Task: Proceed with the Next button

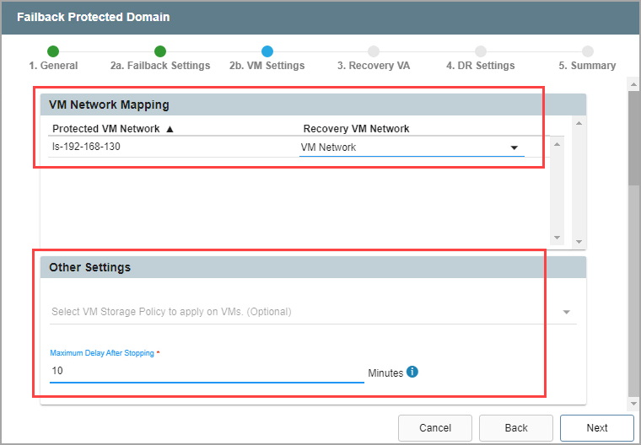Action: [x=596, y=428]
